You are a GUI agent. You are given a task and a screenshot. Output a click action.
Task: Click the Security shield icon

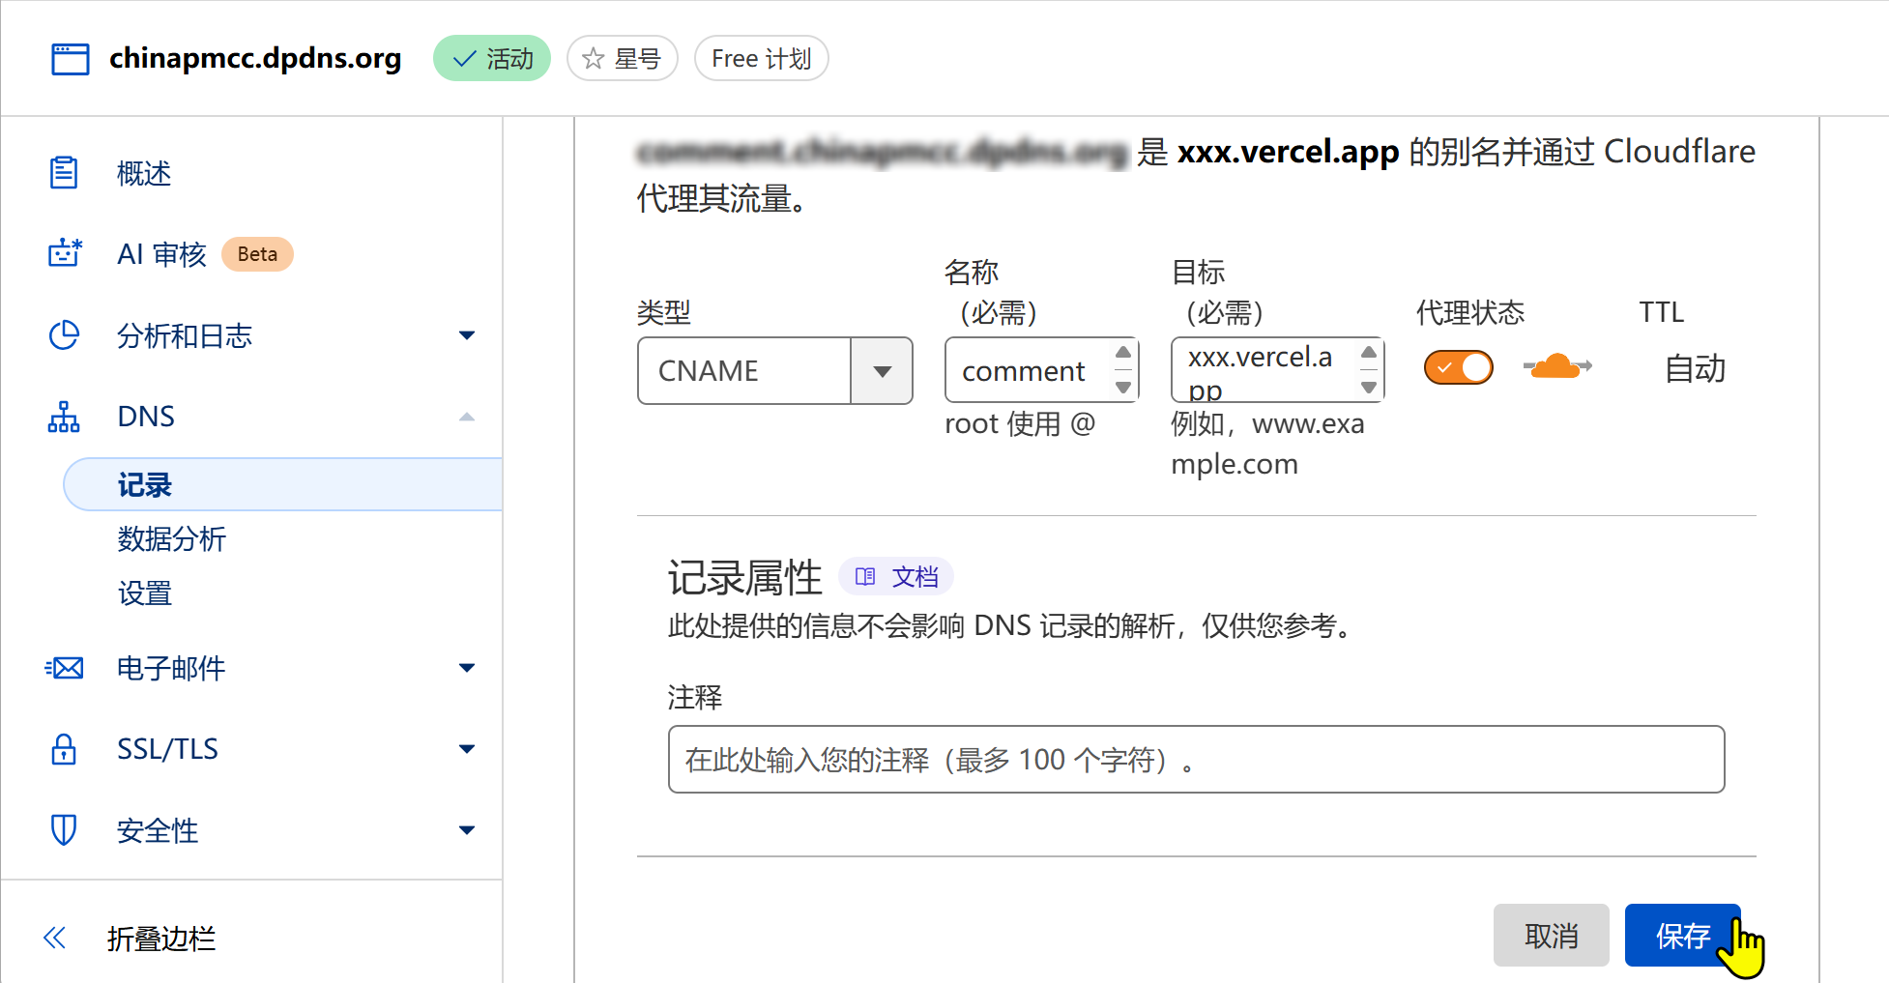tap(64, 829)
